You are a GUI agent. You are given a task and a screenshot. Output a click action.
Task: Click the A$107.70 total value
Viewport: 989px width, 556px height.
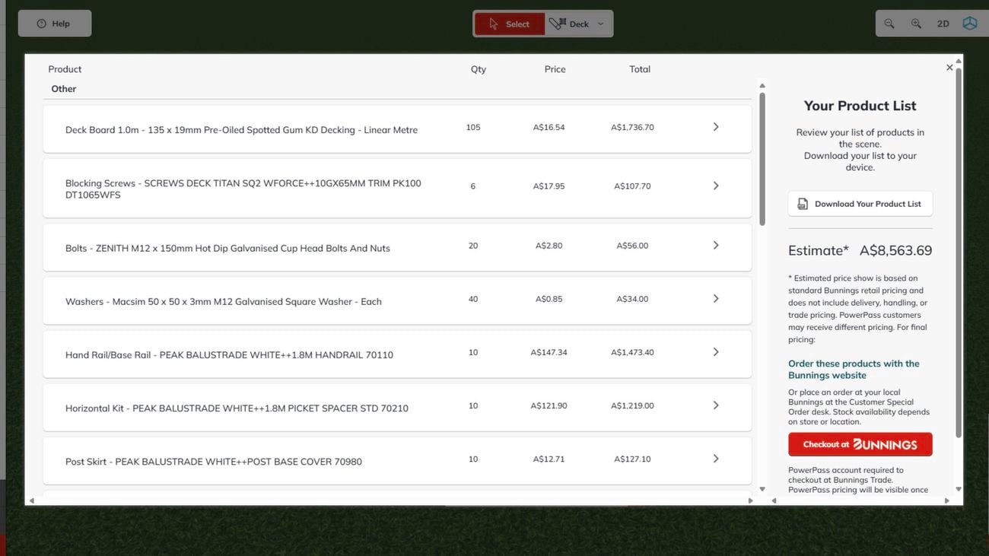tap(632, 186)
